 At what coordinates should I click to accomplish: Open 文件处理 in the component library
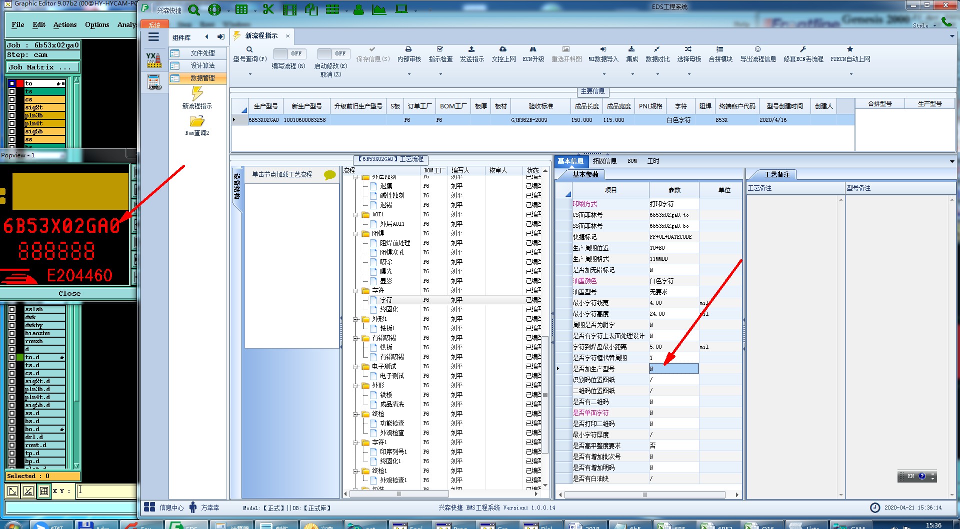click(x=197, y=53)
